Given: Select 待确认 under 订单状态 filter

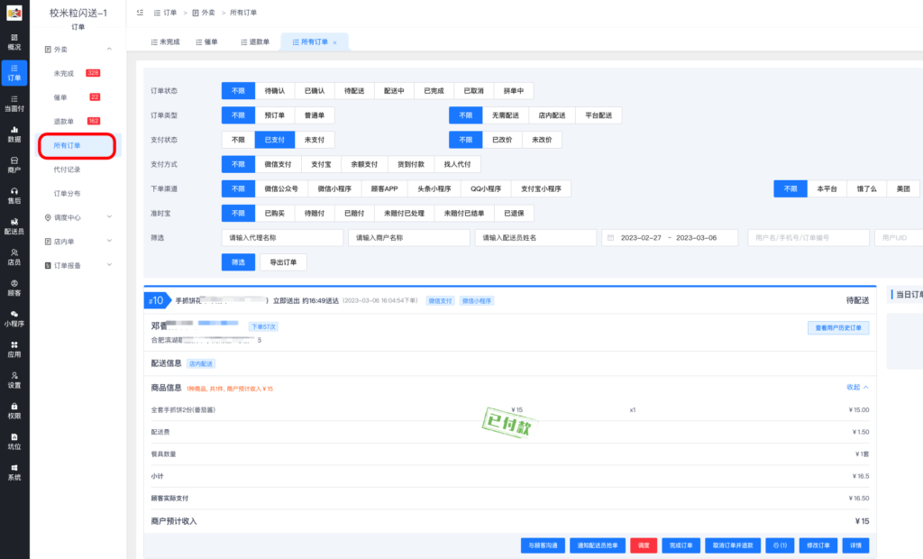Looking at the screenshot, I should click(275, 90).
